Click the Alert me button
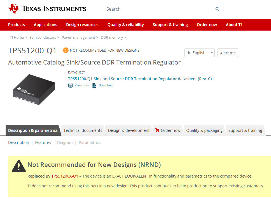 point(228,53)
